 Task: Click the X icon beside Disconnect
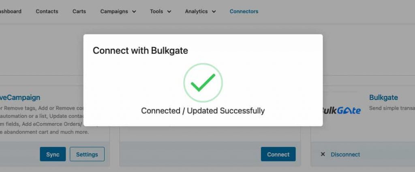(323, 154)
